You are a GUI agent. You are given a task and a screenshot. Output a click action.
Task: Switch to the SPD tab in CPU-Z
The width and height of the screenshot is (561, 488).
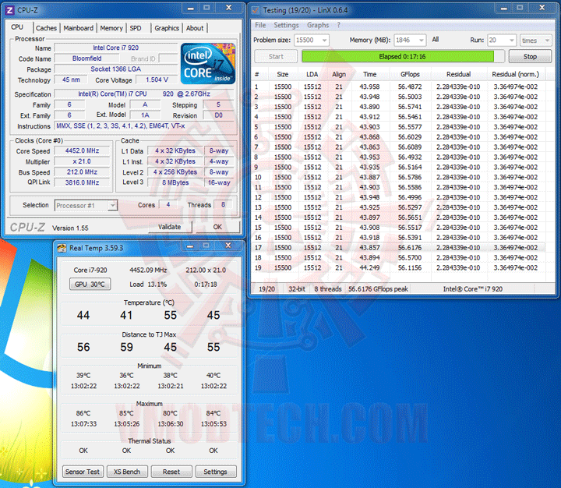coord(136,28)
